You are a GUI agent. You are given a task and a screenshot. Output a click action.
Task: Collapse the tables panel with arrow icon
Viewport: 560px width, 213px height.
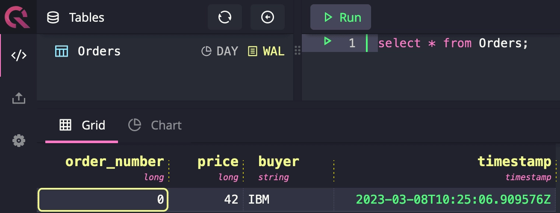(x=267, y=17)
